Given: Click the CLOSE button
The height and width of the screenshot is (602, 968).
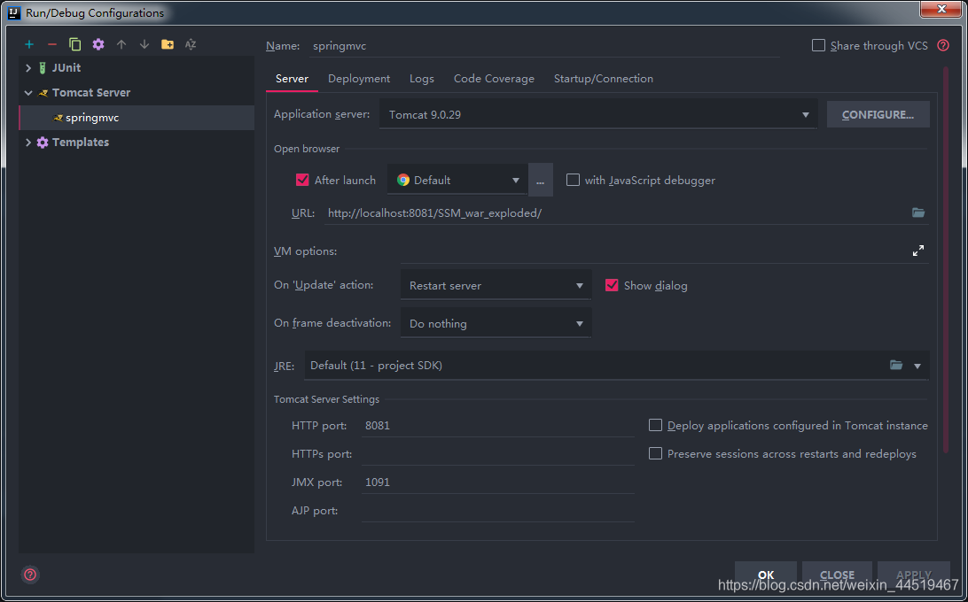Looking at the screenshot, I should [x=837, y=575].
